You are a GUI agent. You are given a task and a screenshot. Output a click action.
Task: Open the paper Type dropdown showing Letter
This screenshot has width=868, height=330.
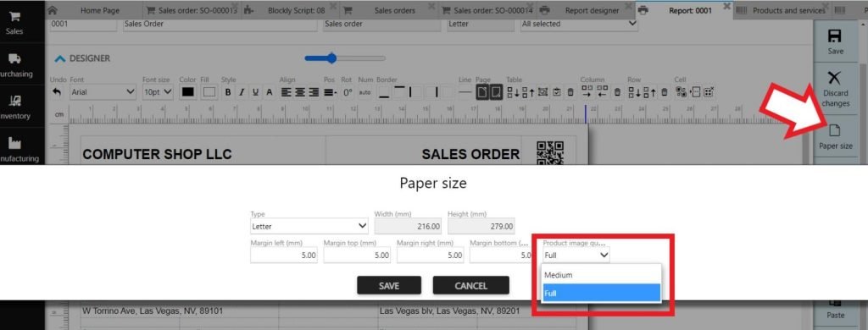pos(309,226)
